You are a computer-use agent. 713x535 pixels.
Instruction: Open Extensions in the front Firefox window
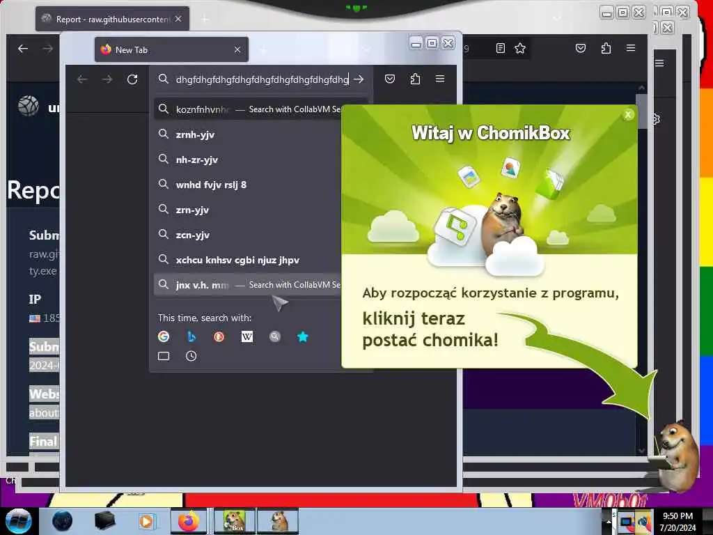pos(415,79)
